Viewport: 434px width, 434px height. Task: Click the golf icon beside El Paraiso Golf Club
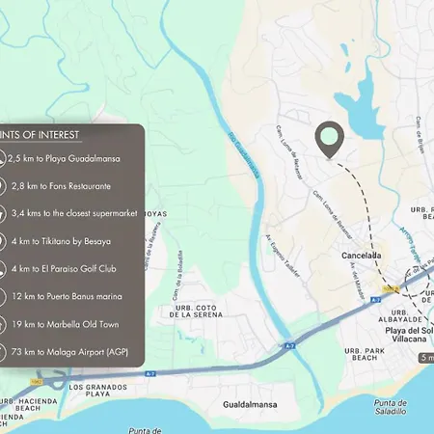point(2,269)
